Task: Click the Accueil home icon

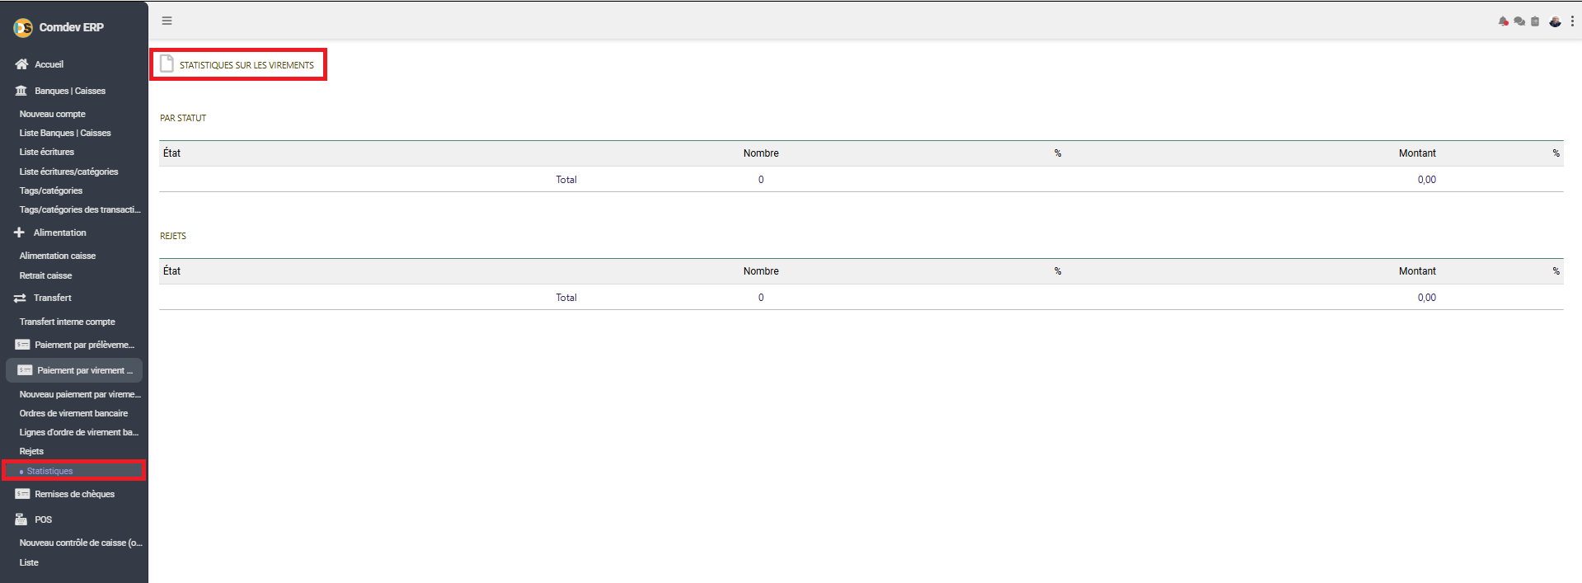Action: coord(21,63)
